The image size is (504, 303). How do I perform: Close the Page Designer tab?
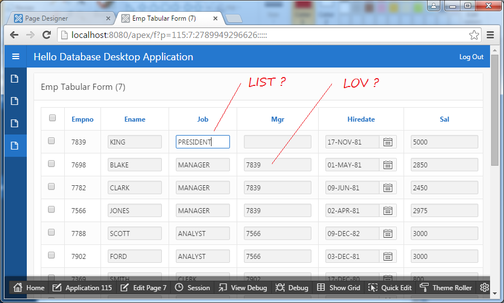coord(108,18)
